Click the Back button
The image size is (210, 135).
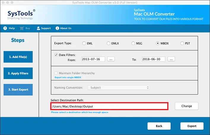(x=159, y=126)
